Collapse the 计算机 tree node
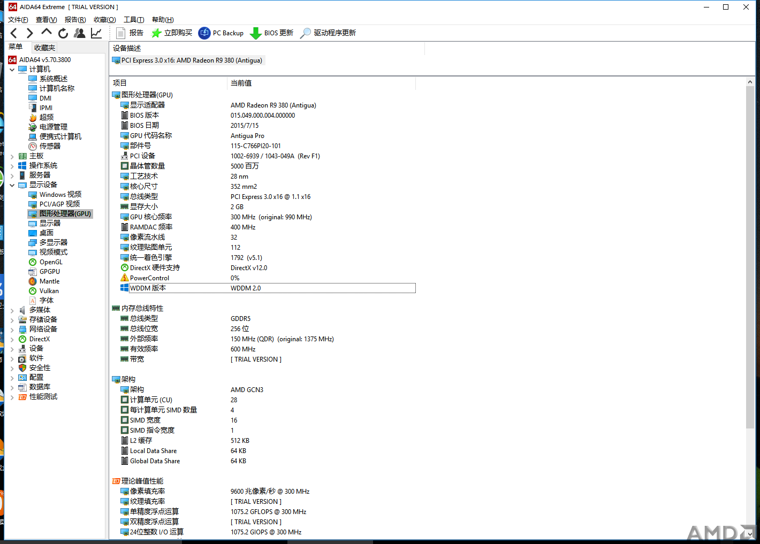Screen dimensions: 760x544 pos(12,70)
